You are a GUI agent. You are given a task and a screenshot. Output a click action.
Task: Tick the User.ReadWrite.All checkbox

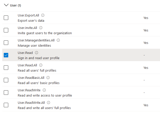click(x=6, y=105)
